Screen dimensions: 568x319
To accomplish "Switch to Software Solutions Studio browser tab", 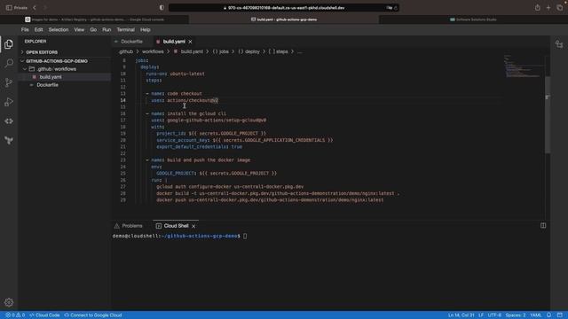I will (x=473, y=19).
